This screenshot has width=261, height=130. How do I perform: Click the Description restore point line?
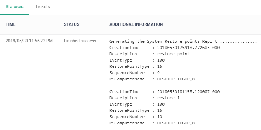(x=149, y=54)
